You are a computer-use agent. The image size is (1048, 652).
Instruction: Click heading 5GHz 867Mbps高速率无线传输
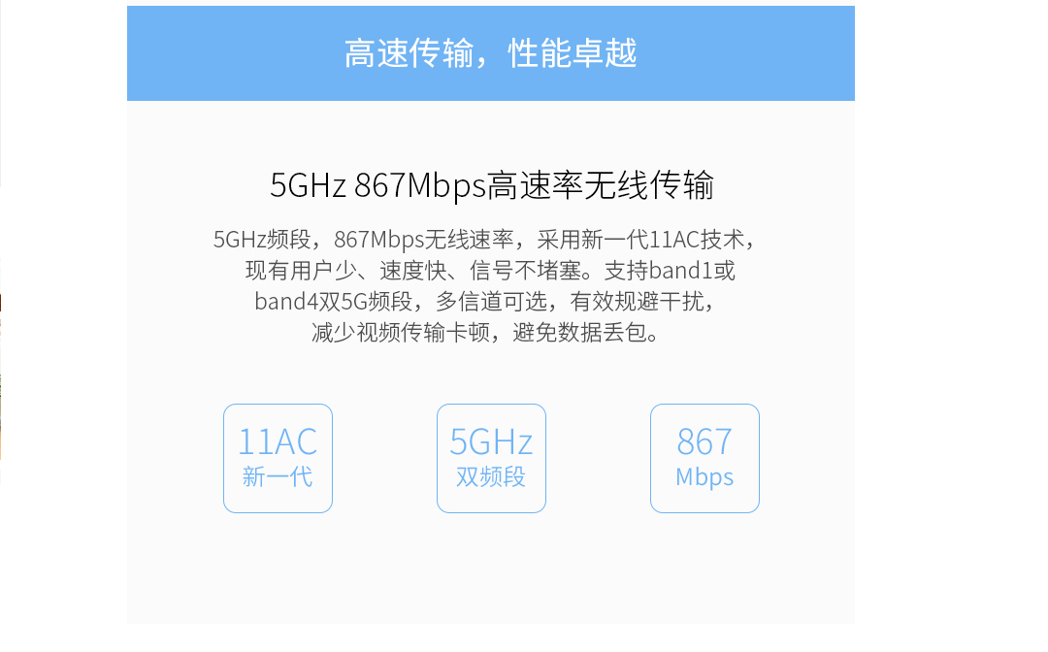[x=492, y=185]
